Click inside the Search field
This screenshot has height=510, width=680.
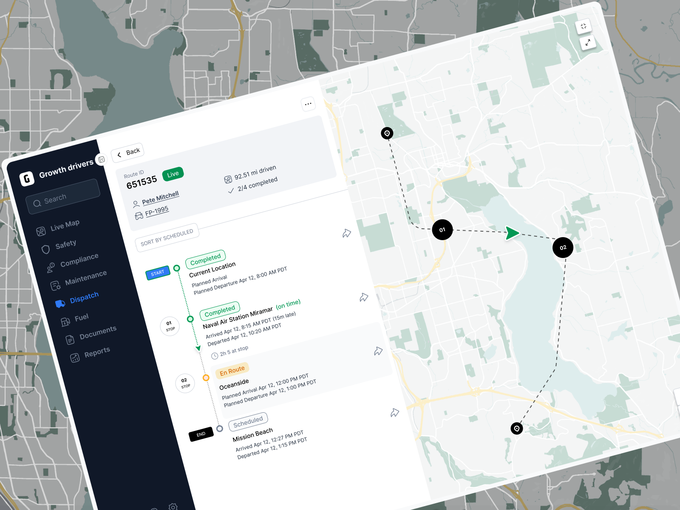pyautogui.click(x=63, y=196)
